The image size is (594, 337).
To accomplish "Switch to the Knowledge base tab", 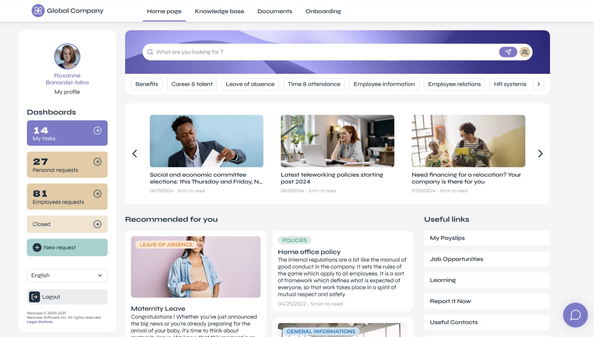I will (x=219, y=11).
